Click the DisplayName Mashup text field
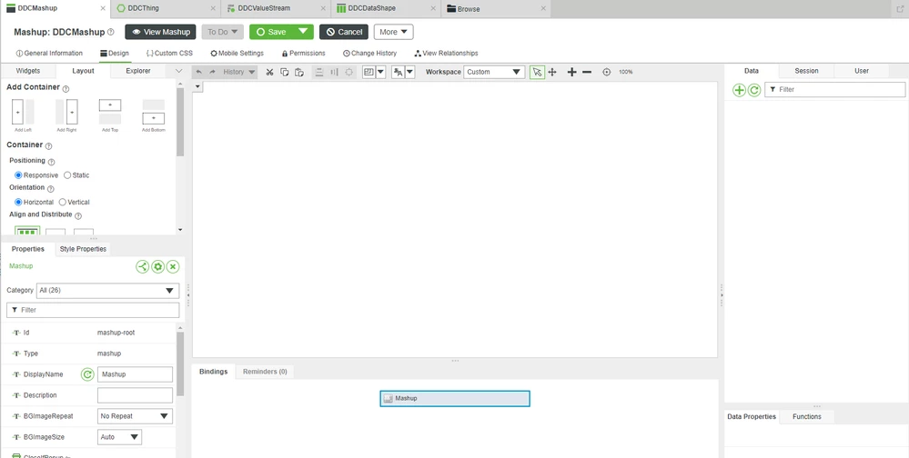 (135, 374)
